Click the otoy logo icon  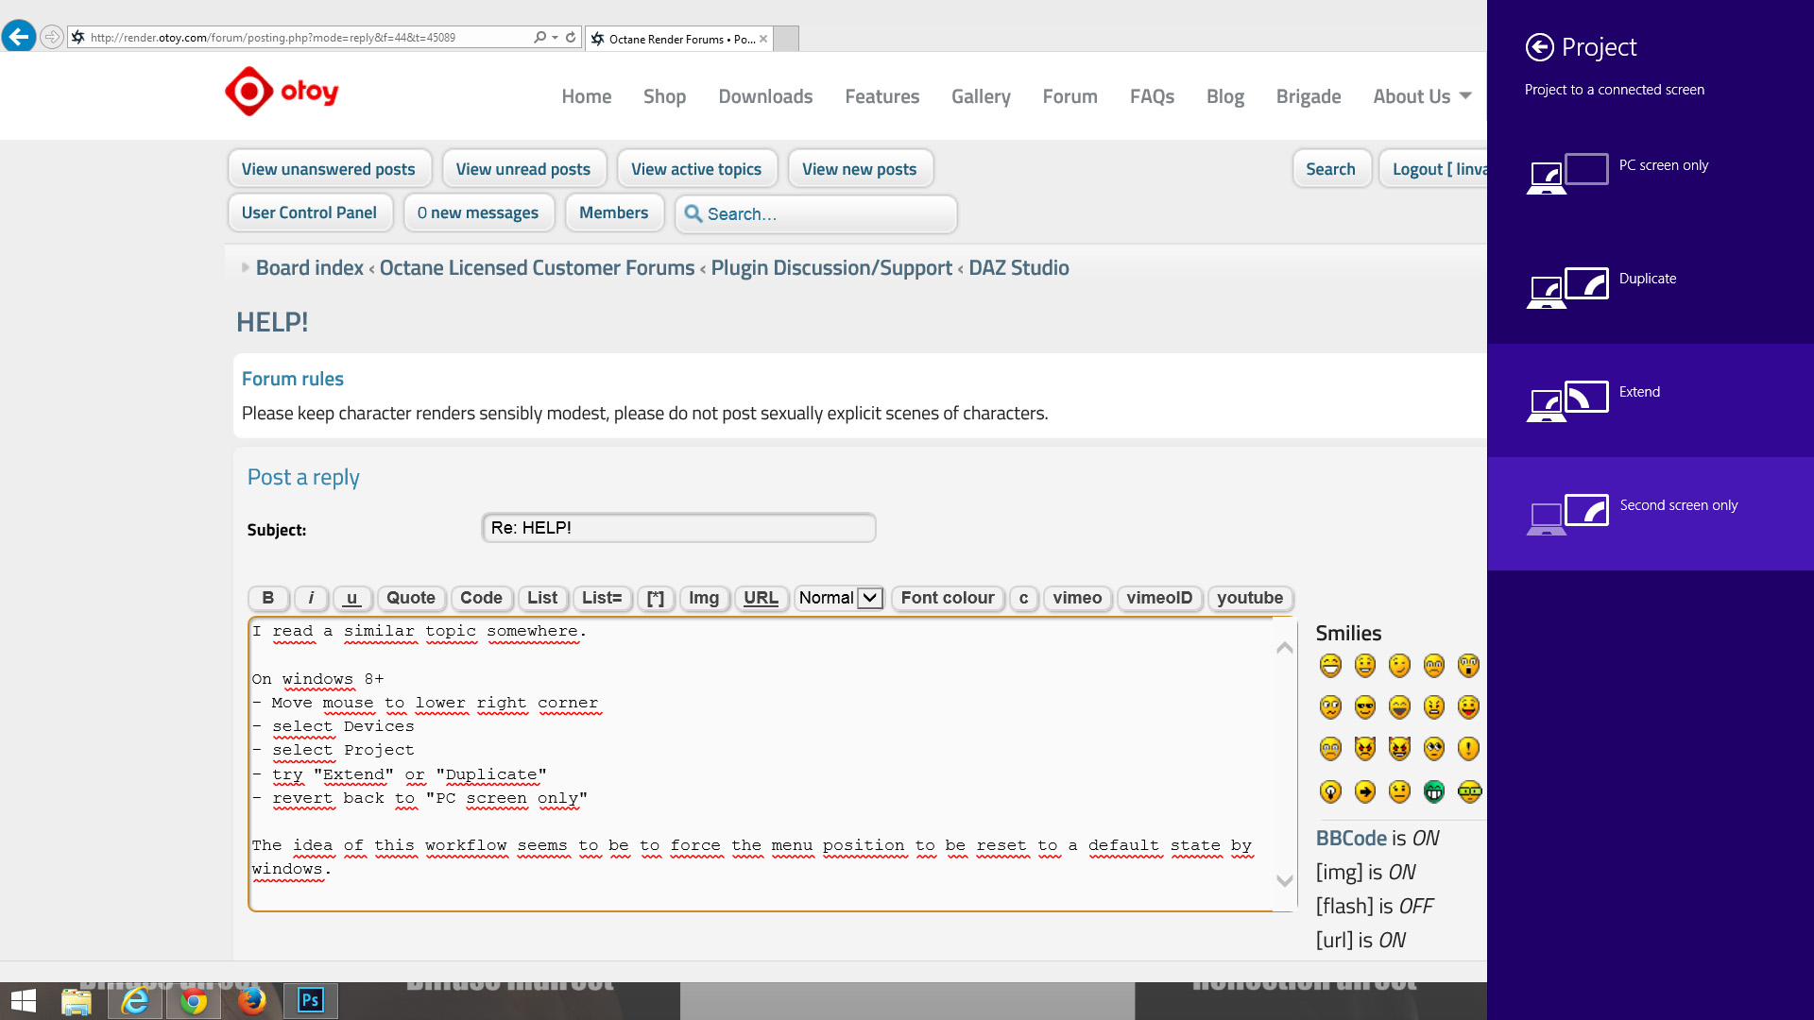tap(249, 92)
